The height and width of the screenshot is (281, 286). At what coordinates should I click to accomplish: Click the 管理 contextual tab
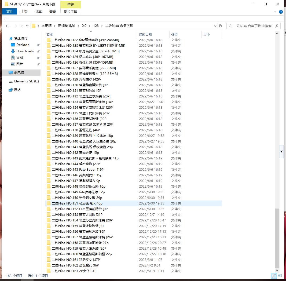coord(71,5)
